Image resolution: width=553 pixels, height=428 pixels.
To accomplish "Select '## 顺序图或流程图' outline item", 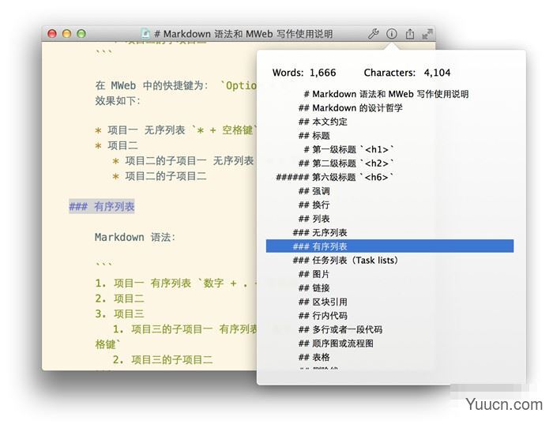I will pyautogui.click(x=336, y=344).
